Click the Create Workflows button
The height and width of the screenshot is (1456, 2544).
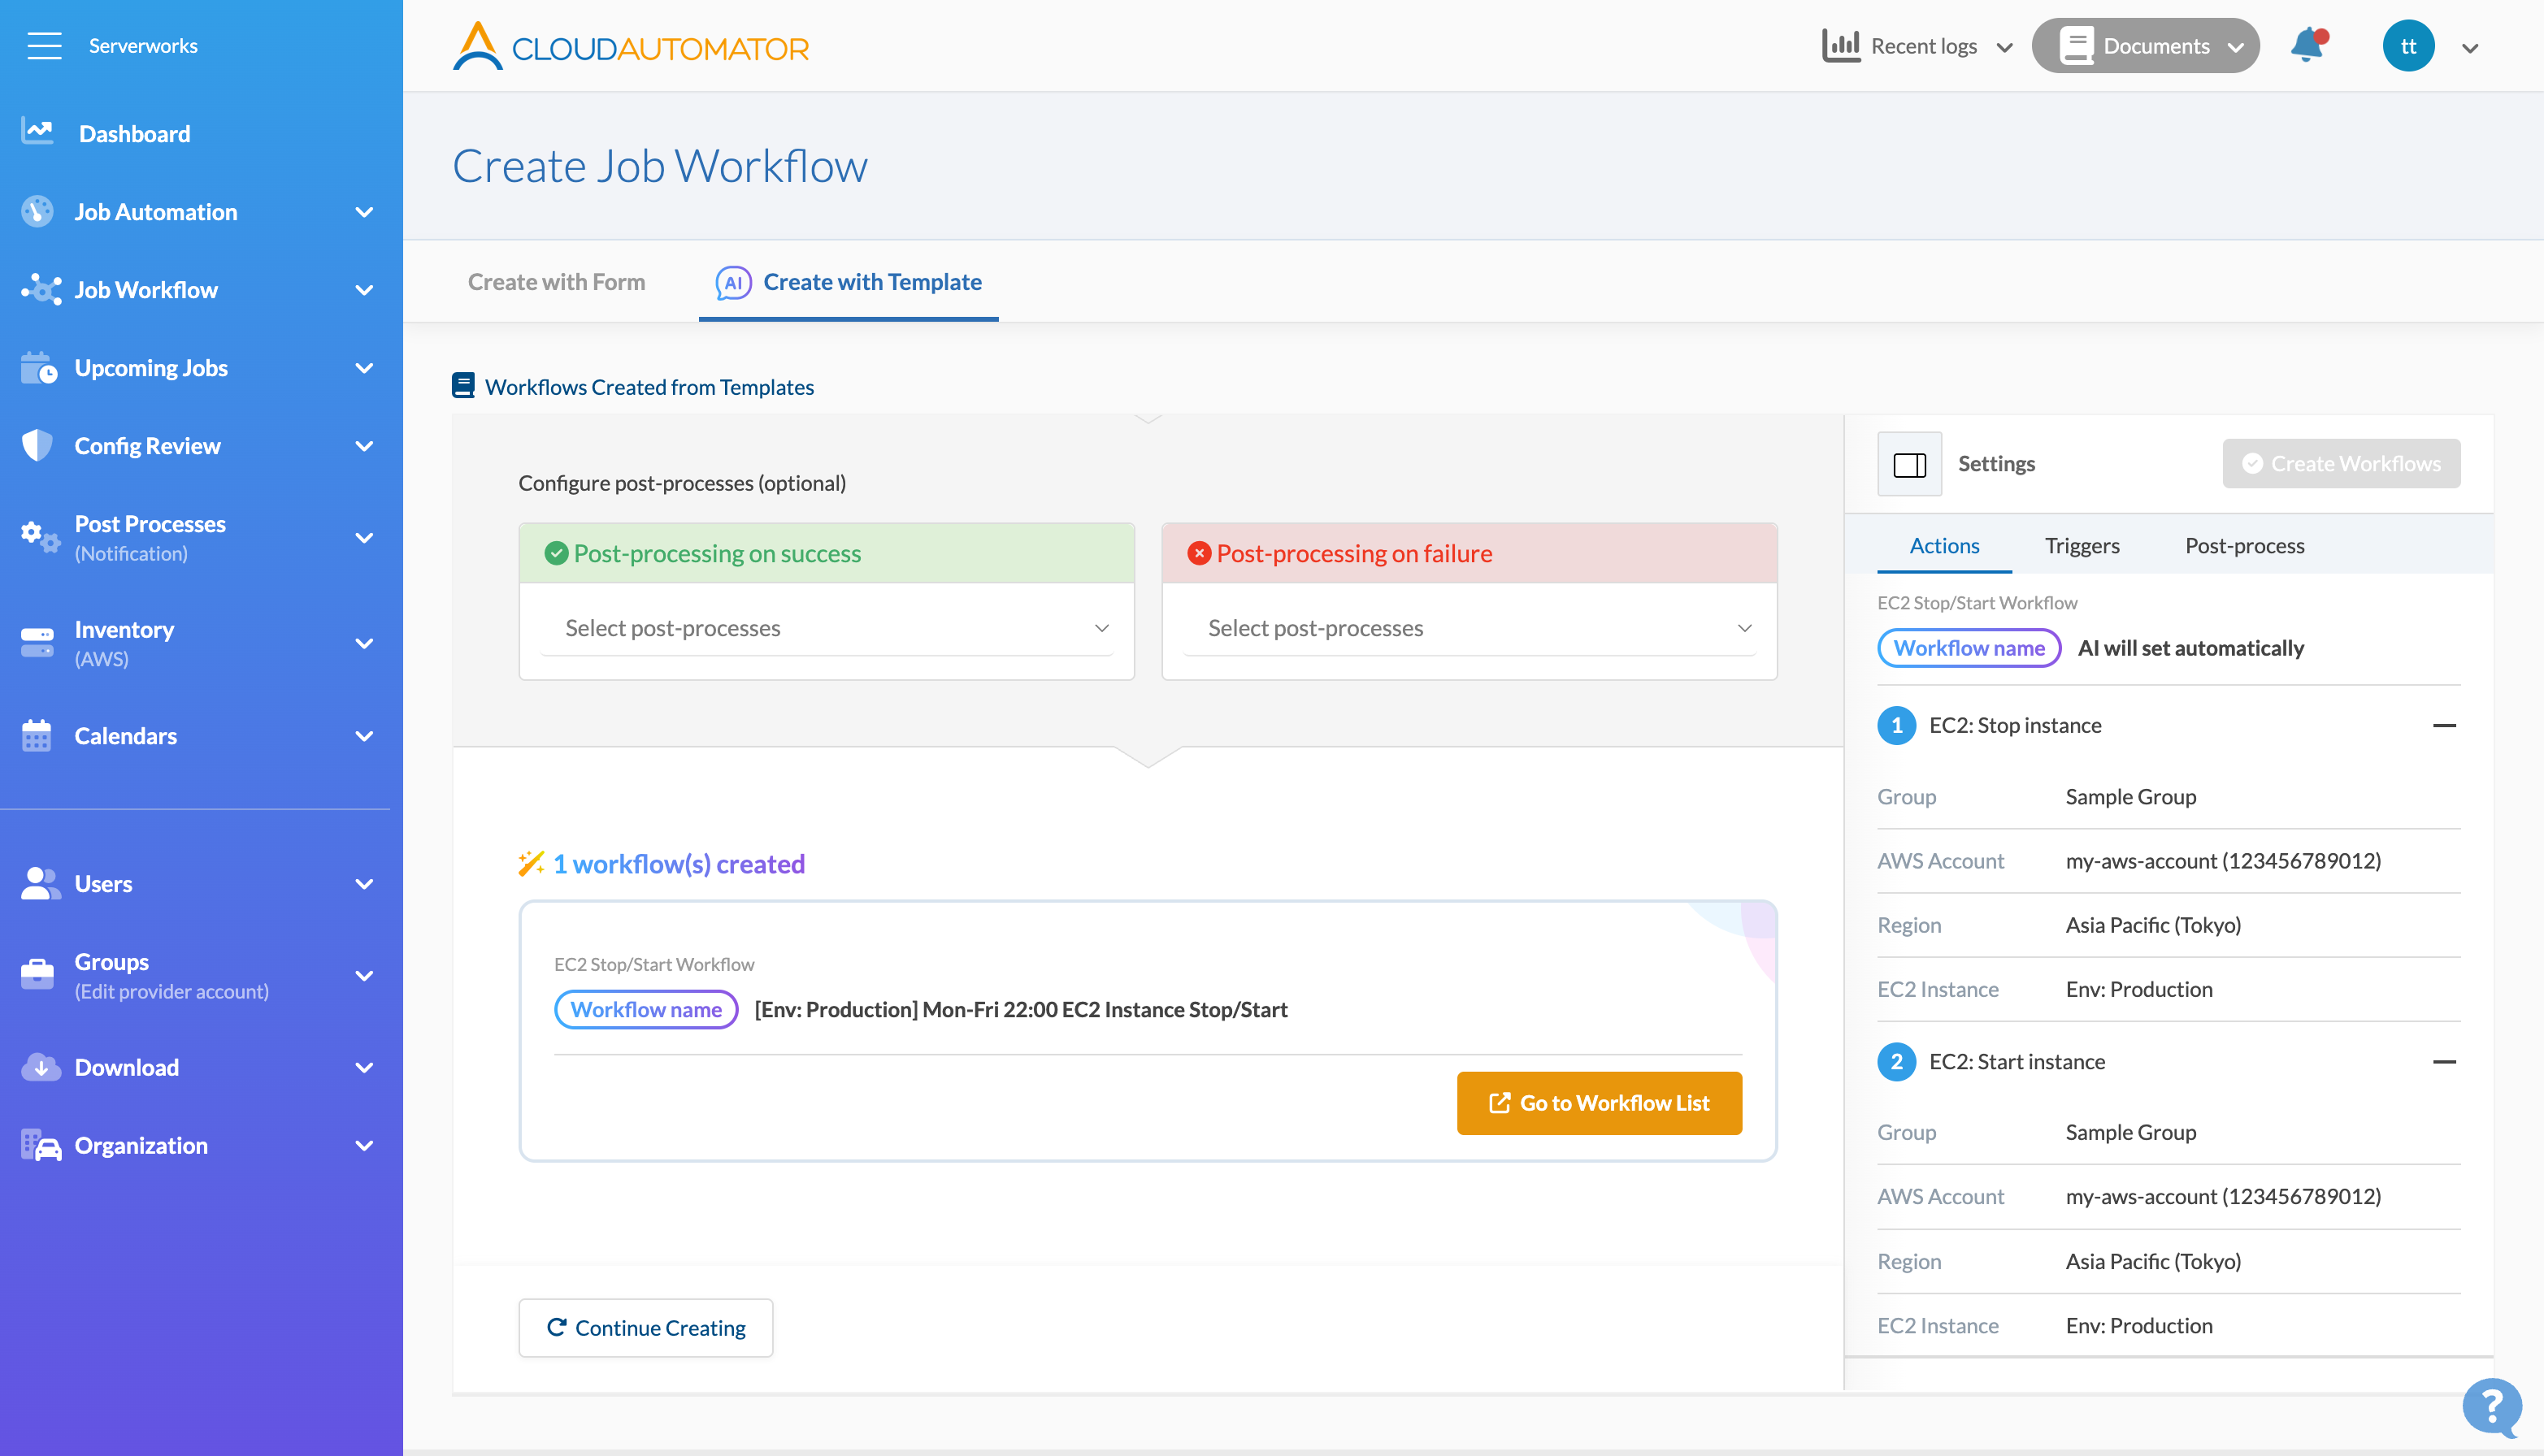(x=2342, y=464)
